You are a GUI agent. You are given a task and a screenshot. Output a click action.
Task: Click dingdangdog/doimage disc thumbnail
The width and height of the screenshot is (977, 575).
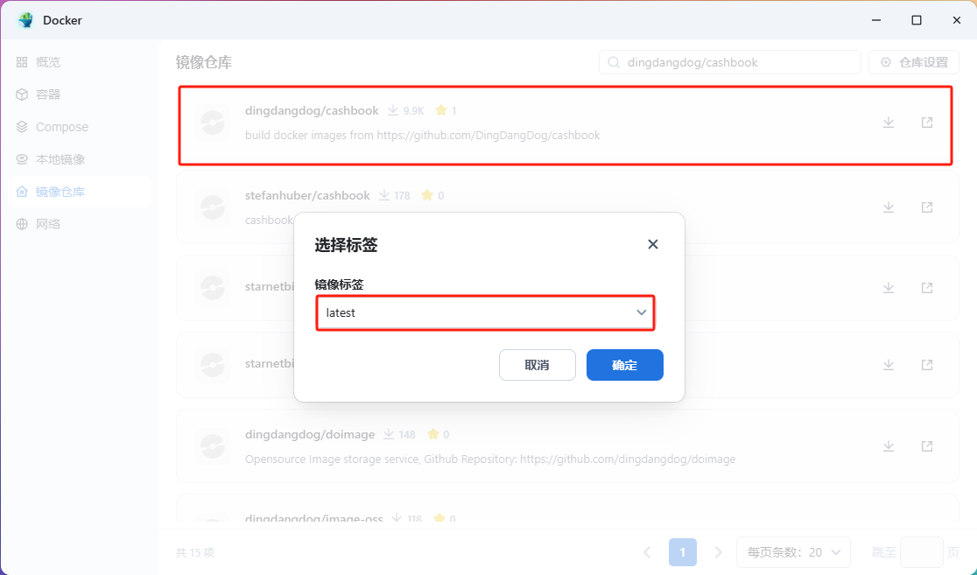pos(213,446)
